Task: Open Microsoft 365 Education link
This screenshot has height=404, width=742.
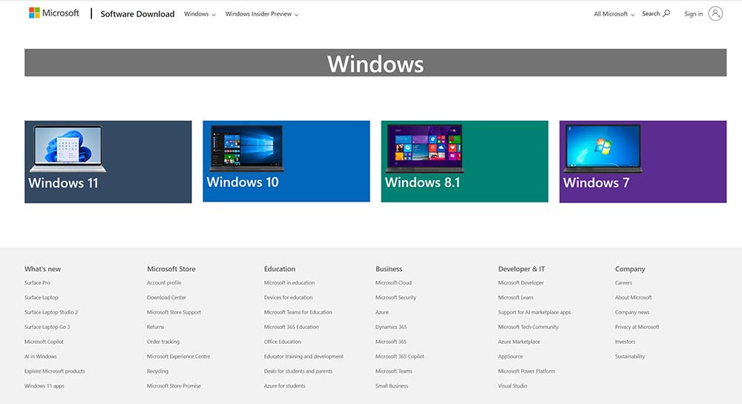Action: [291, 326]
